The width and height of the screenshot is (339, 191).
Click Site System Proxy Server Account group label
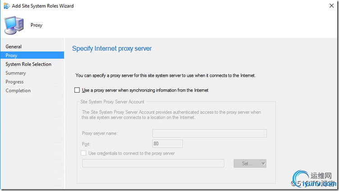click(x=112, y=102)
